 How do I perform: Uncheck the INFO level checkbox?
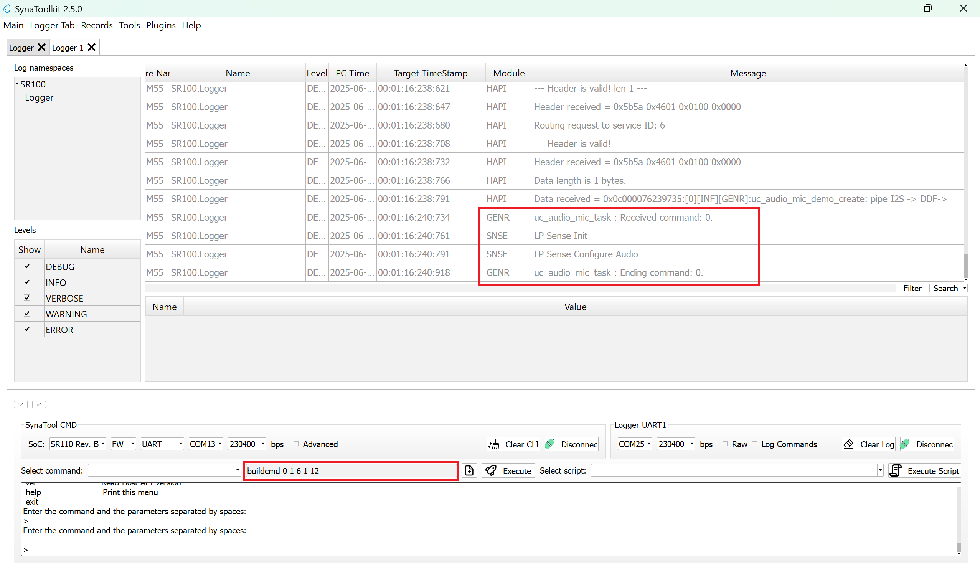pos(27,282)
